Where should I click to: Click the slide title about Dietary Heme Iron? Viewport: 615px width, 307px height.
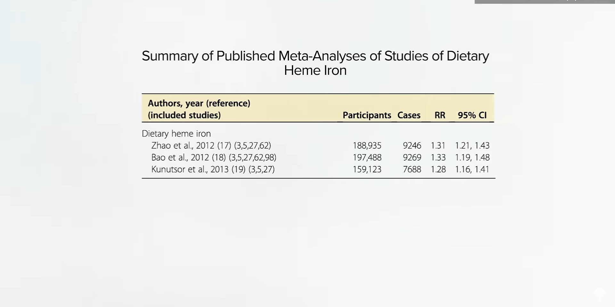click(315, 63)
